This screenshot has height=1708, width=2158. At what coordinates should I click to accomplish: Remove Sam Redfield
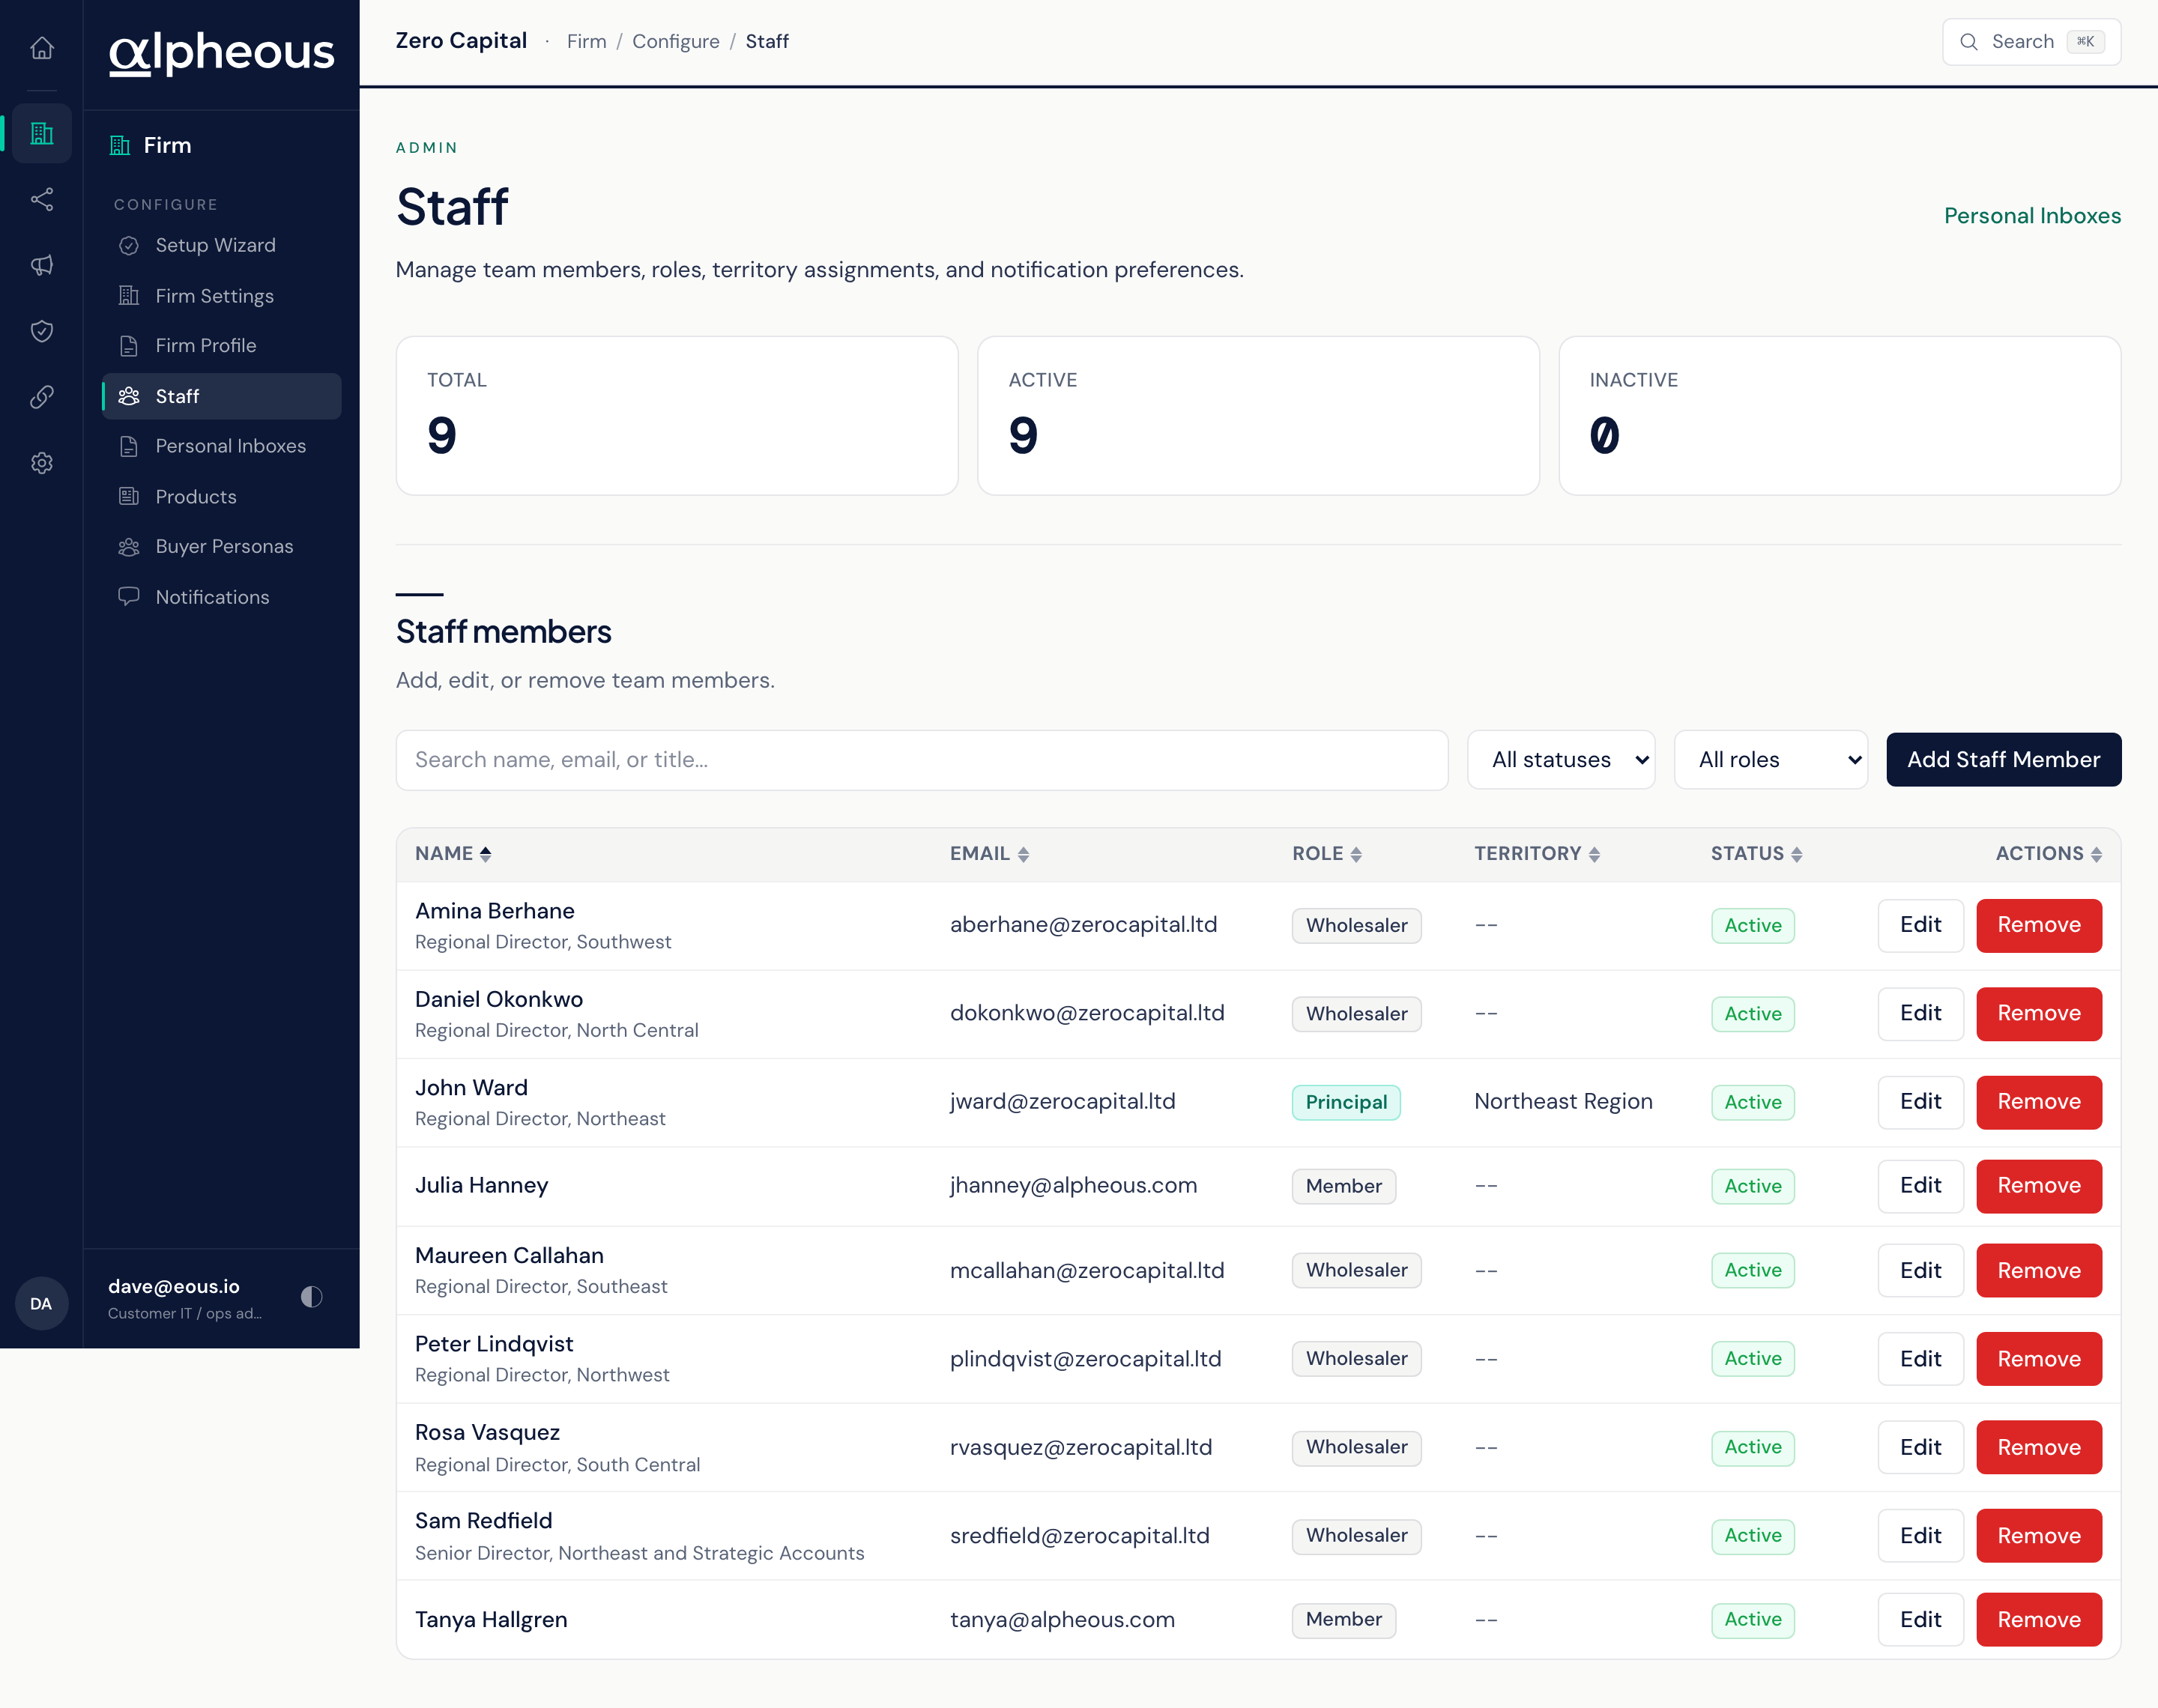tap(2039, 1536)
